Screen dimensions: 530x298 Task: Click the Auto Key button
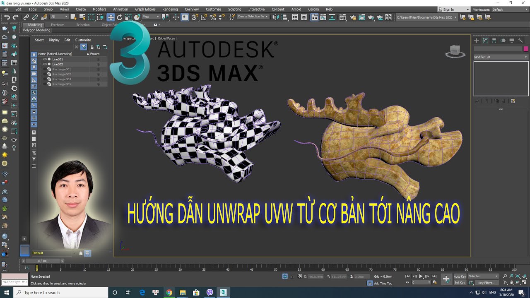tap(460, 276)
